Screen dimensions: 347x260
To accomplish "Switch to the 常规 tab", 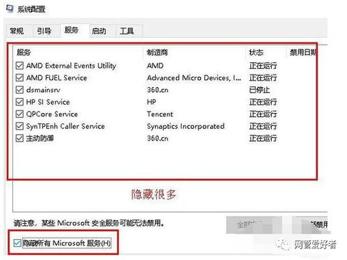I will [17, 31].
